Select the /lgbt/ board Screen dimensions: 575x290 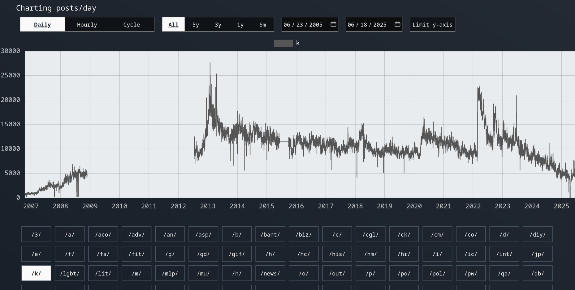tap(70, 273)
